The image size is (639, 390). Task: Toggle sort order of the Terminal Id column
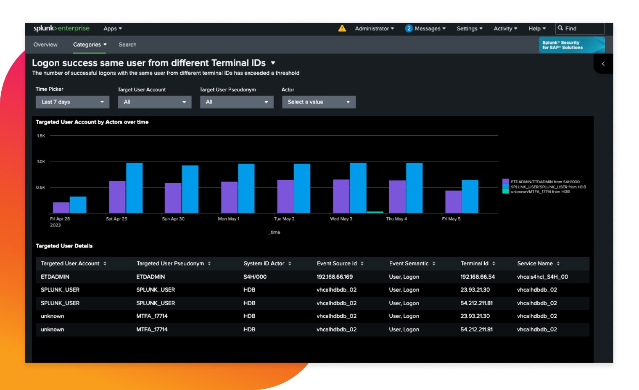[x=495, y=264]
